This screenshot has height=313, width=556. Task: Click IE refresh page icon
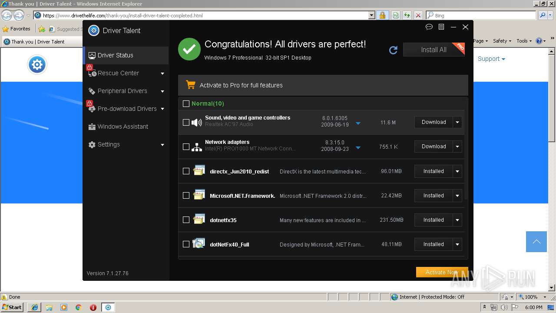[x=407, y=15]
